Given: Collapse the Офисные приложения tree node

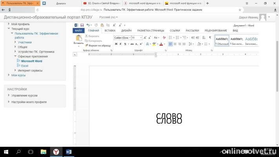Looking at the screenshot, I should coord(15,56).
